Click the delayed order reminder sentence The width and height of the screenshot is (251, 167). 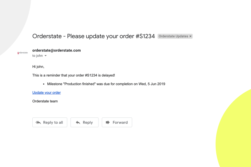(x=74, y=75)
